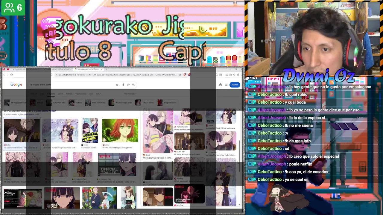Image resolution: width=383 pixels, height=215 pixels.
Task: Open the Noticias results tab
Action: click(x=69, y=94)
